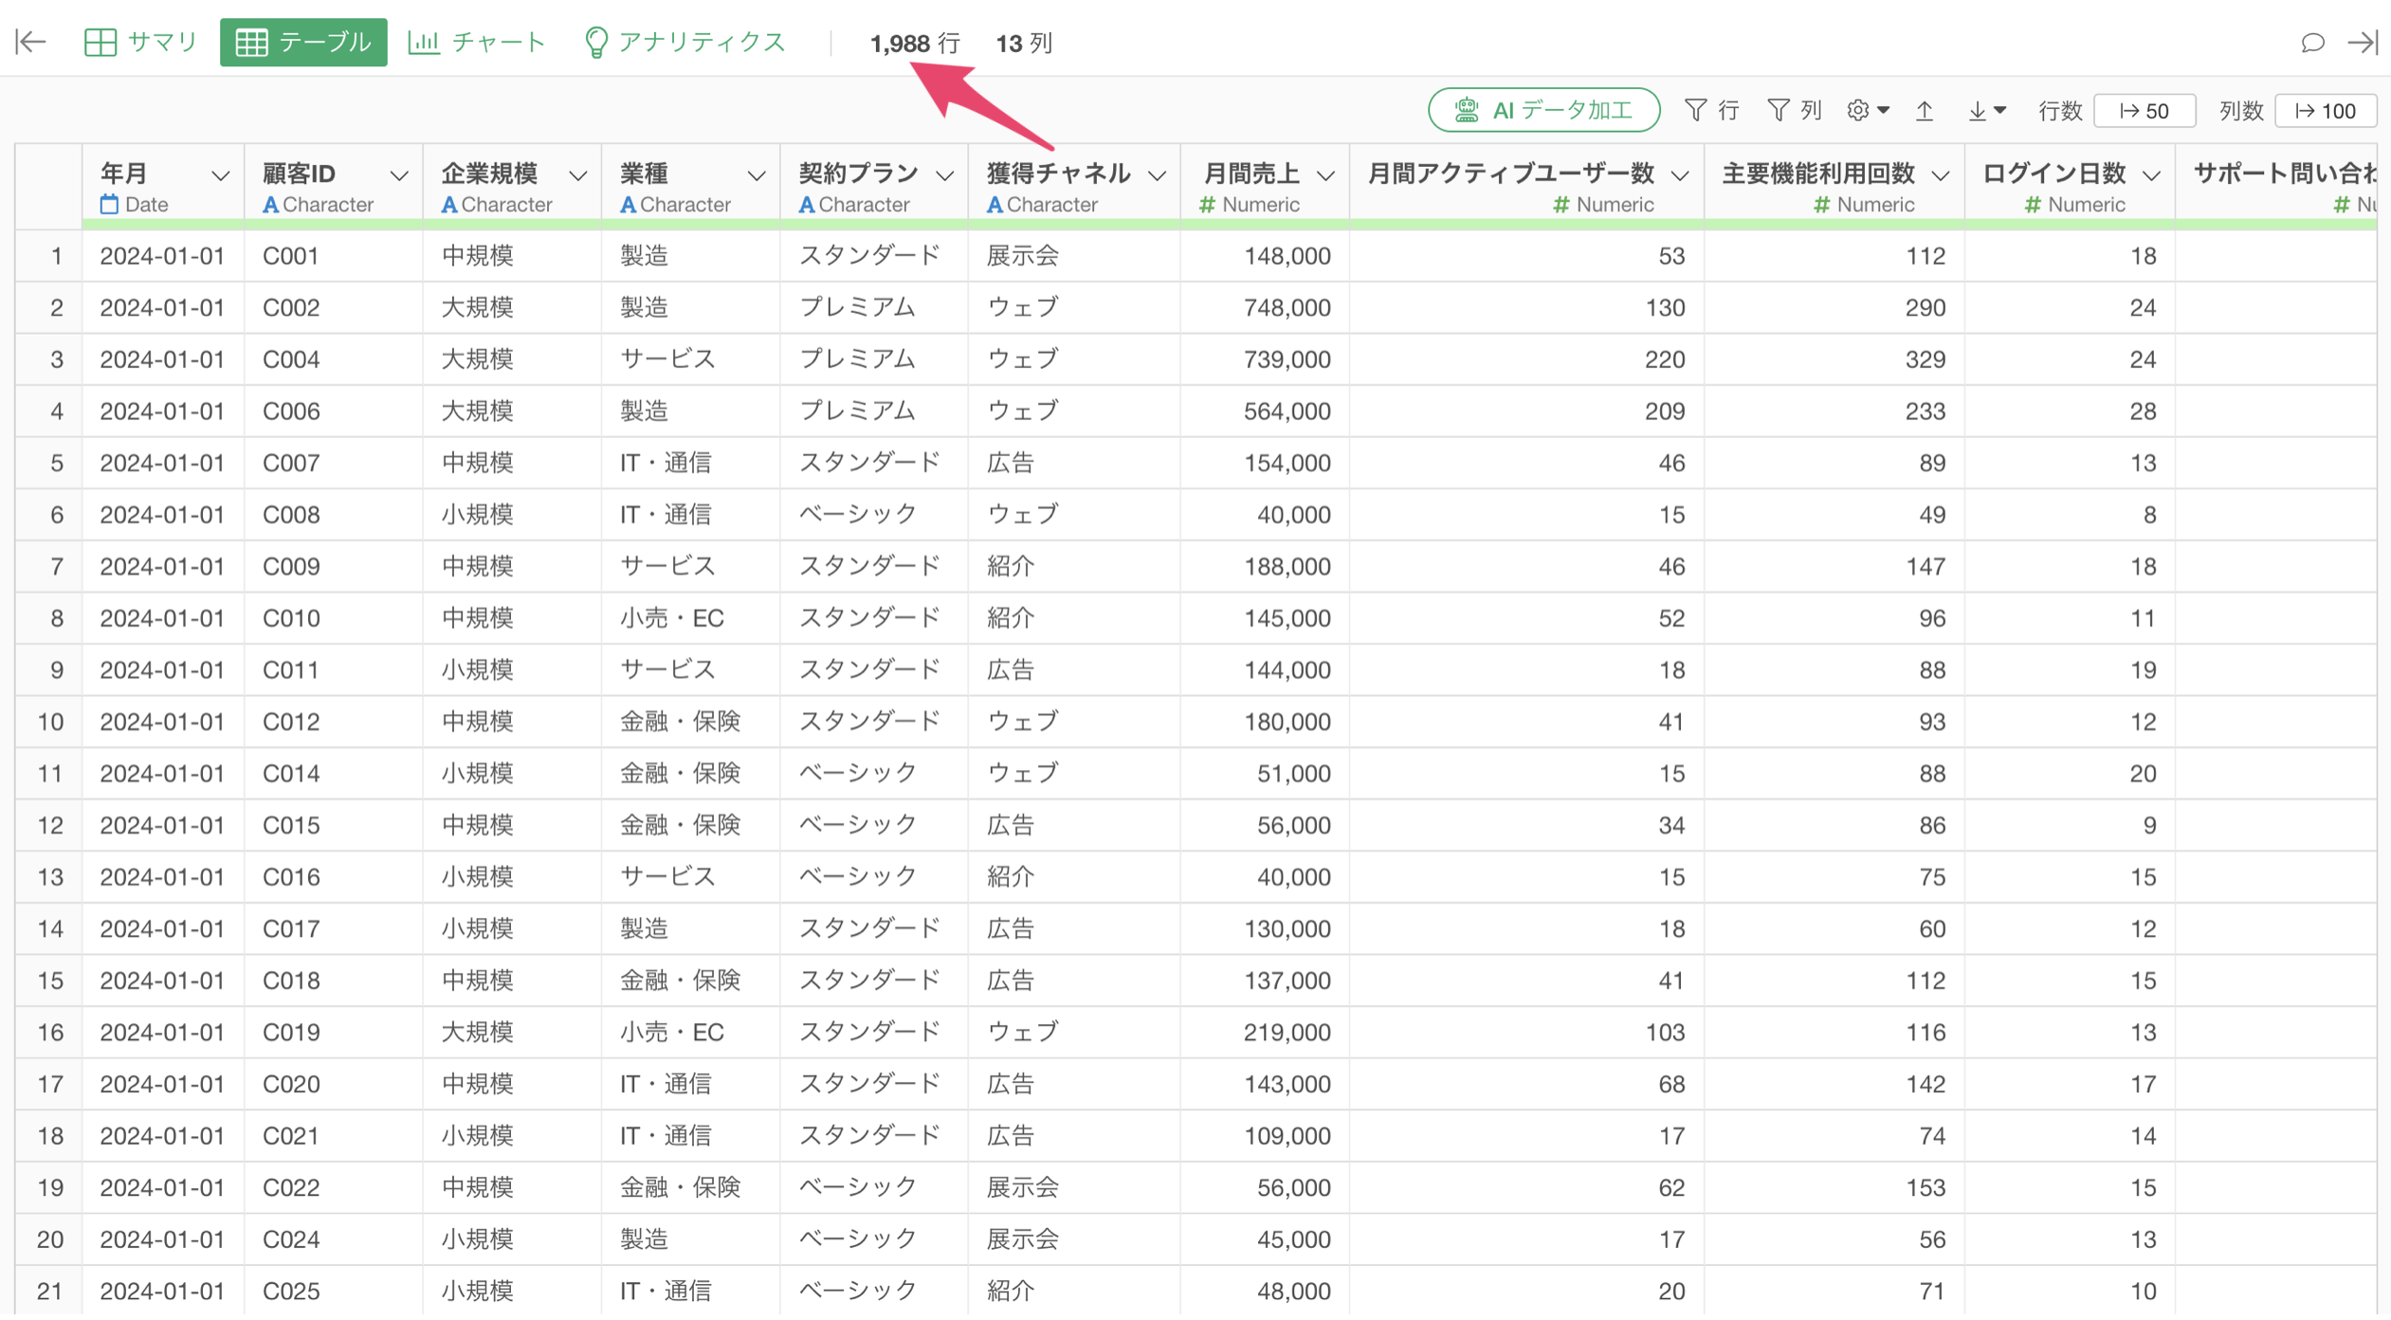Click the AI データ加工 button

click(1542, 111)
